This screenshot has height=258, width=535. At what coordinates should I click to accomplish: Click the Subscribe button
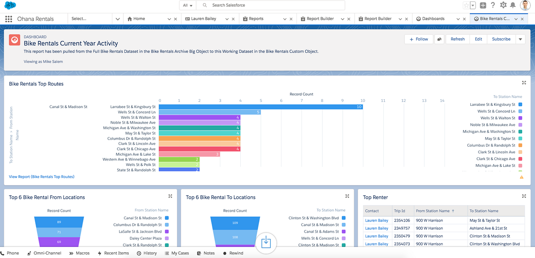(501, 39)
